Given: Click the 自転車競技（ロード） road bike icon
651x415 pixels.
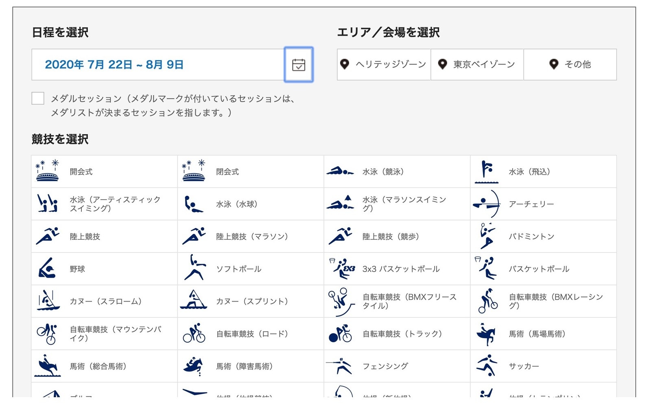Looking at the screenshot, I should point(194,333).
